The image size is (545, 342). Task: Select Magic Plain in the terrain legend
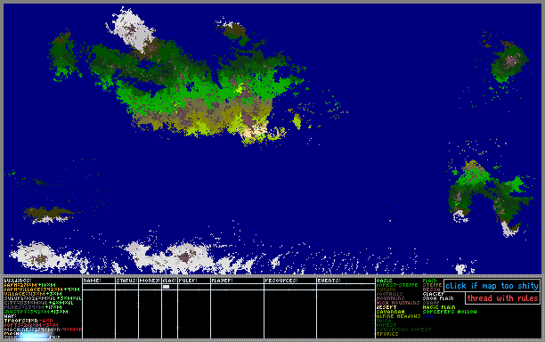[439, 307]
